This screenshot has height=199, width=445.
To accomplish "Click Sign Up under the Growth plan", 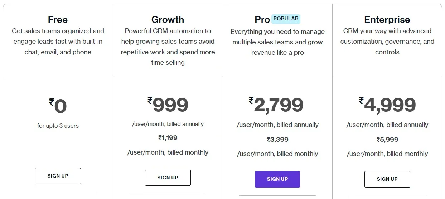I will [x=168, y=178].
